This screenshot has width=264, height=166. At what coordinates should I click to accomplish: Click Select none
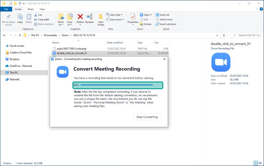click(164, 20)
